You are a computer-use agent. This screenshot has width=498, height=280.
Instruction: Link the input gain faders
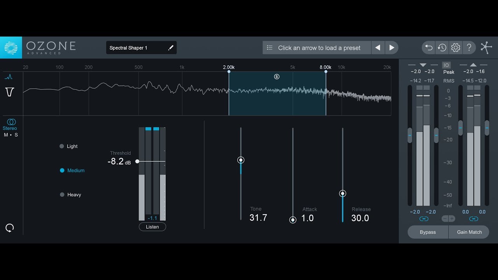(x=424, y=219)
